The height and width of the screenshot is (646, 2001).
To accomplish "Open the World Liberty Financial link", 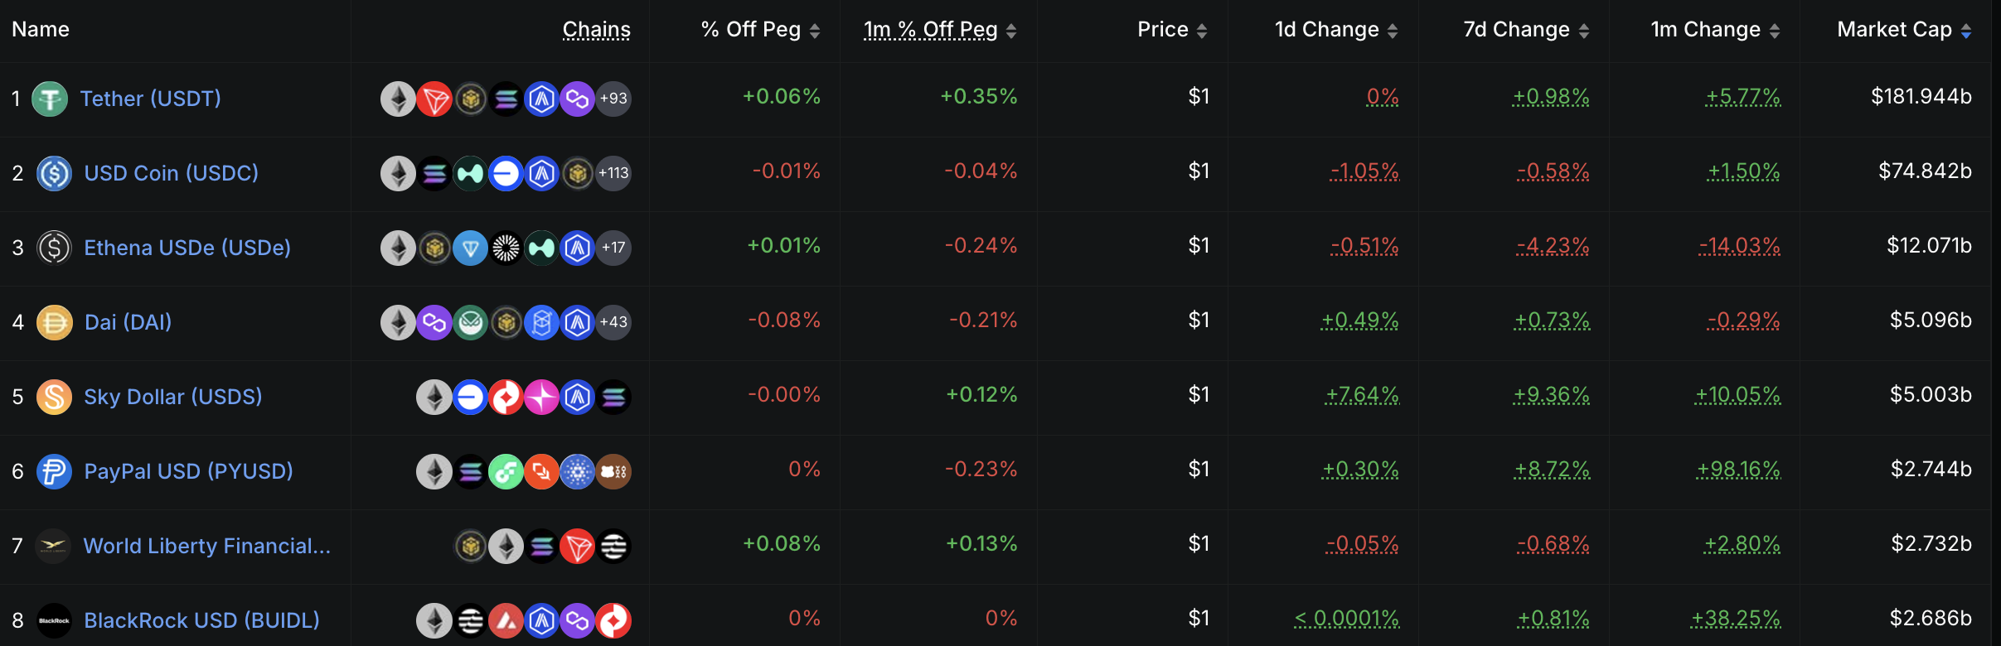I will point(206,546).
